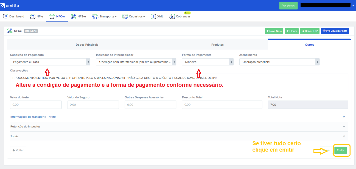The image size is (356, 169).
Task: Click the XML download icon
Action: click(x=153, y=16)
